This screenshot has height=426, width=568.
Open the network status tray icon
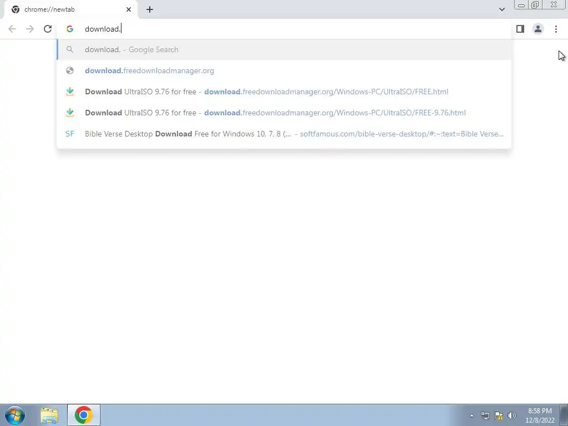[485, 415]
